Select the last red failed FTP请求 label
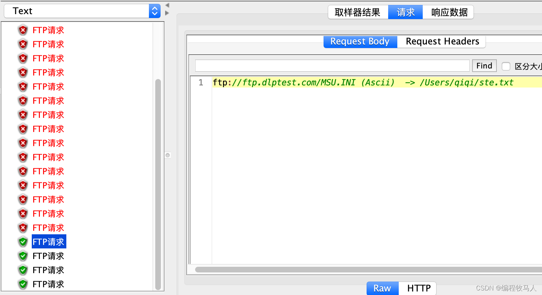This screenshot has height=295, width=542. tap(48, 228)
